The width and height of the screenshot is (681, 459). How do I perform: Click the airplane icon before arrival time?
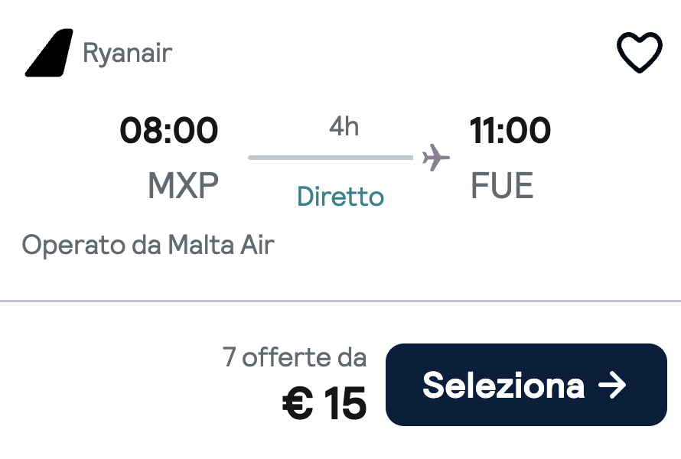[436, 158]
